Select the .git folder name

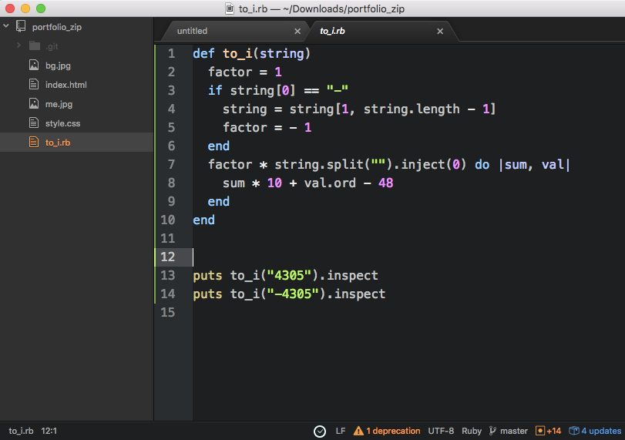pyautogui.click(x=52, y=46)
